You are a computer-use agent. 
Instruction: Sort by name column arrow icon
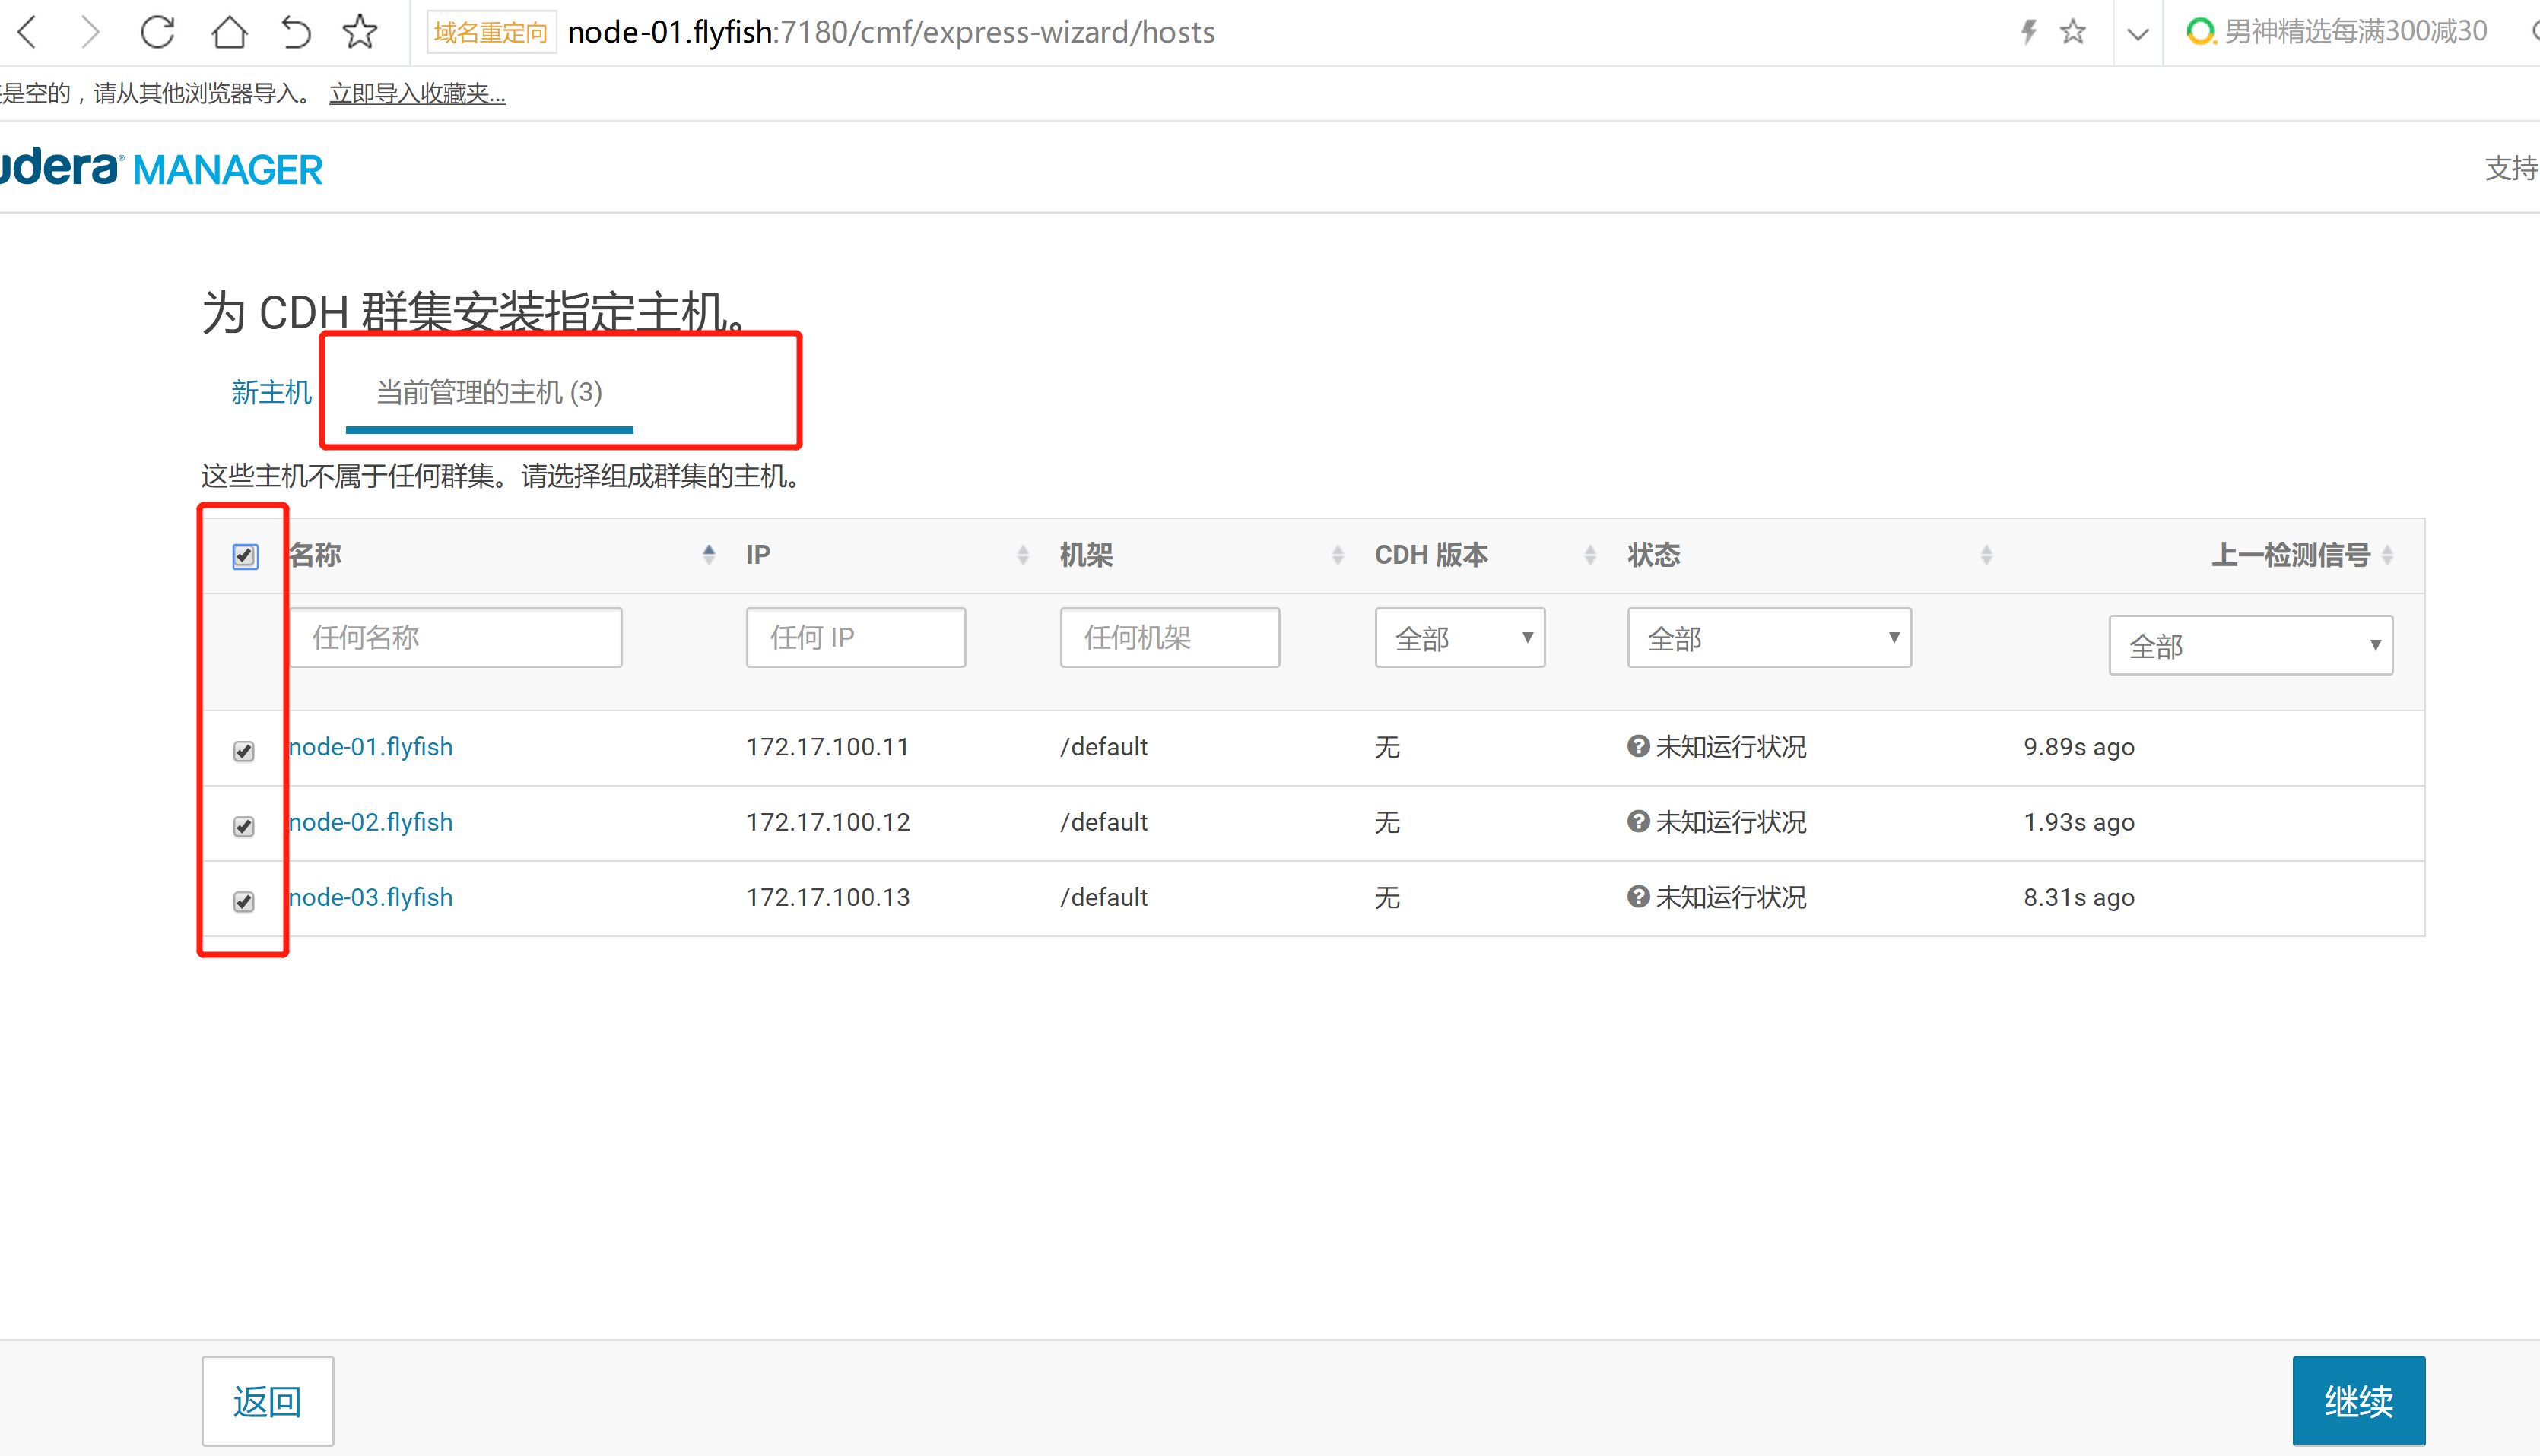(x=709, y=555)
